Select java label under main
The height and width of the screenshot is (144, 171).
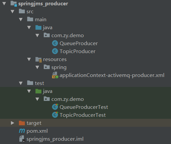coord(48,28)
